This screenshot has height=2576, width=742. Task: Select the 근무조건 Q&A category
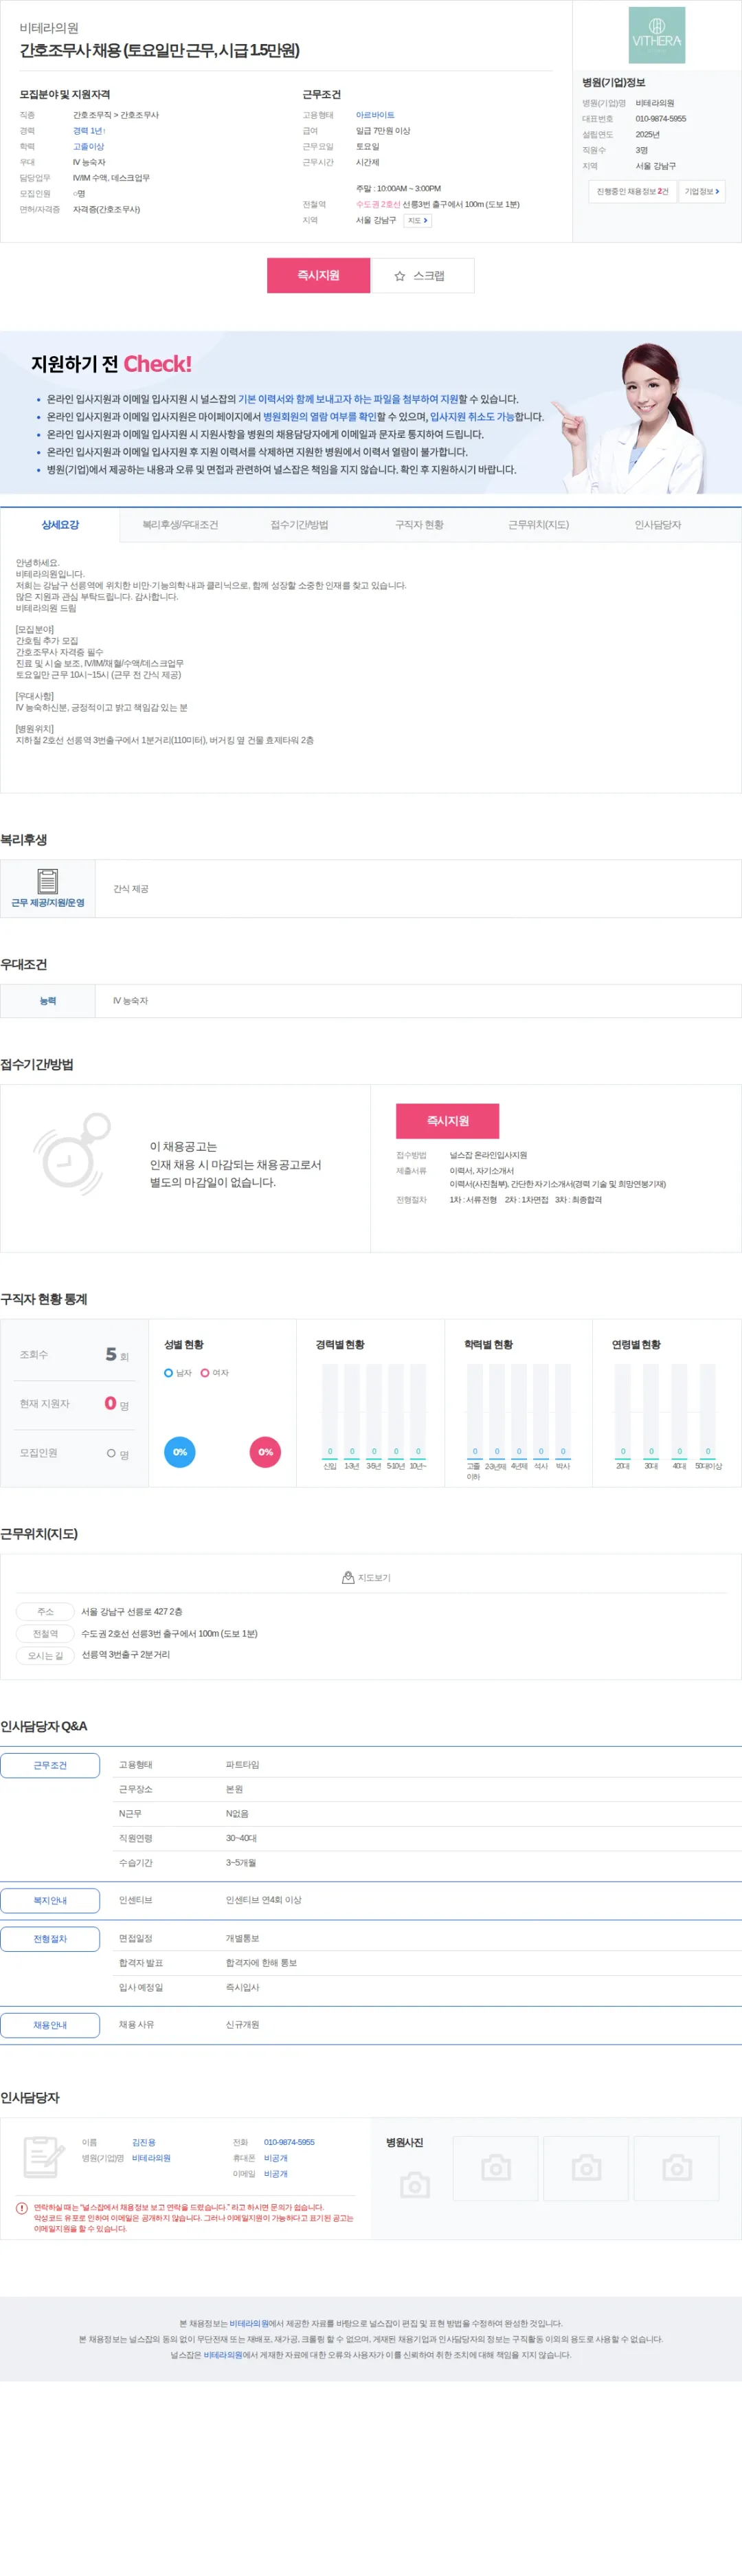[50, 1765]
